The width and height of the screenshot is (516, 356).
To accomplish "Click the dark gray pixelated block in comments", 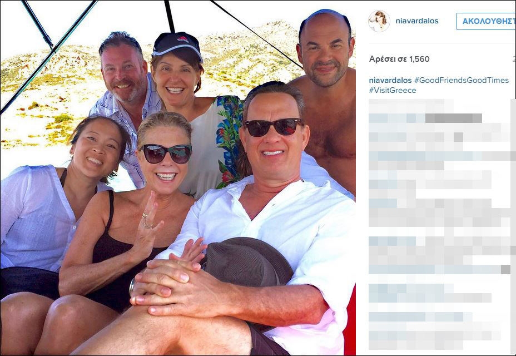I will pos(454,118).
